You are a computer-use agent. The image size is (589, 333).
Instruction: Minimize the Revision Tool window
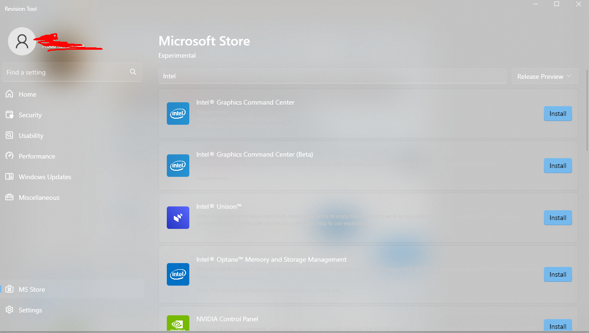535,4
